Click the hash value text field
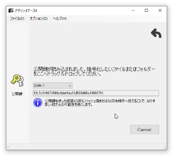 pos(96,93)
